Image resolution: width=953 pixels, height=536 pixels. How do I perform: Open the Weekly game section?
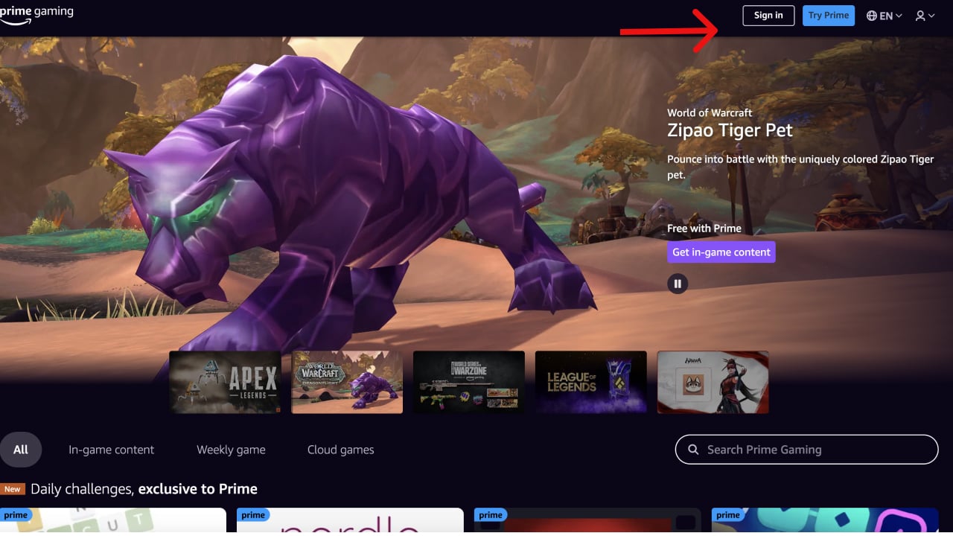coord(231,450)
